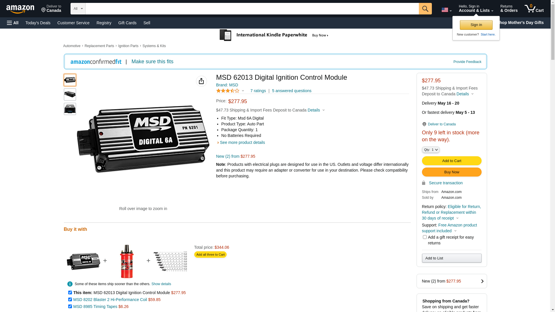This screenshot has height=312, width=555.
Task: Click the star rating icons
Action: pyautogui.click(x=228, y=91)
